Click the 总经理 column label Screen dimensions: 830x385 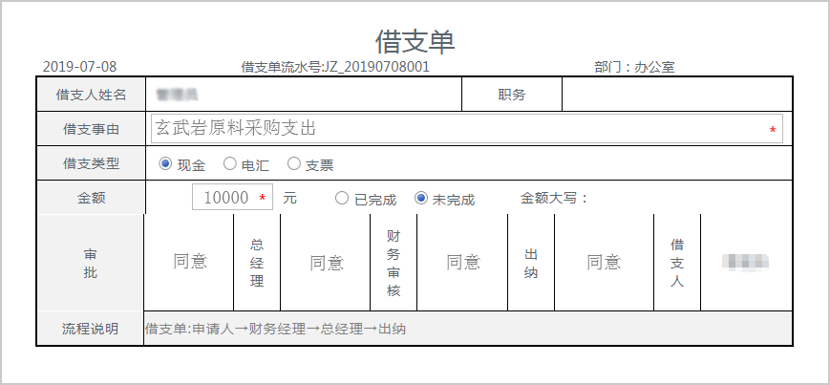[x=257, y=263]
